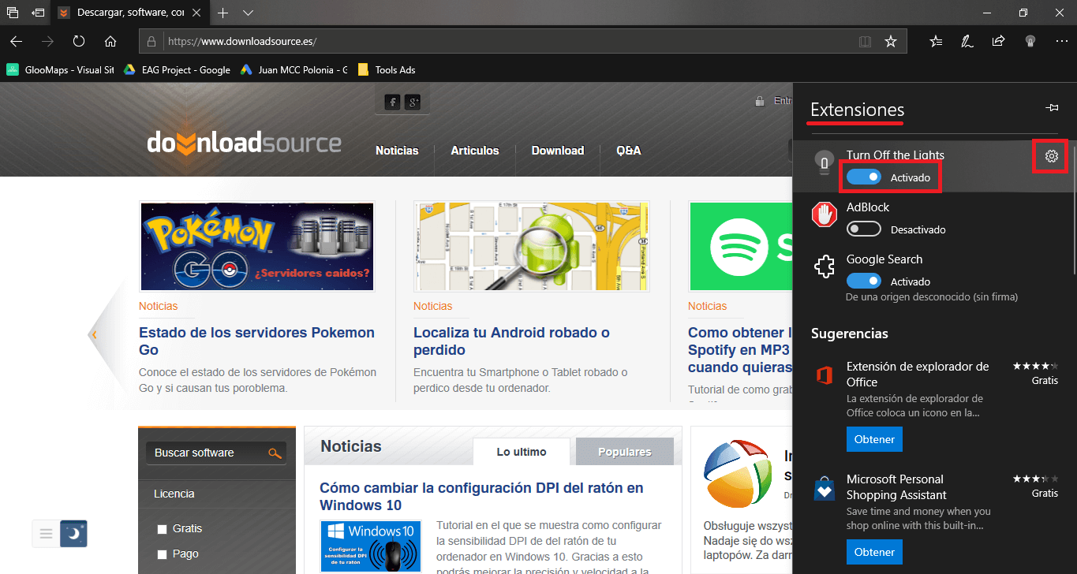The width and height of the screenshot is (1077, 574).
Task: Click the Office extension icon
Action: [x=825, y=376]
